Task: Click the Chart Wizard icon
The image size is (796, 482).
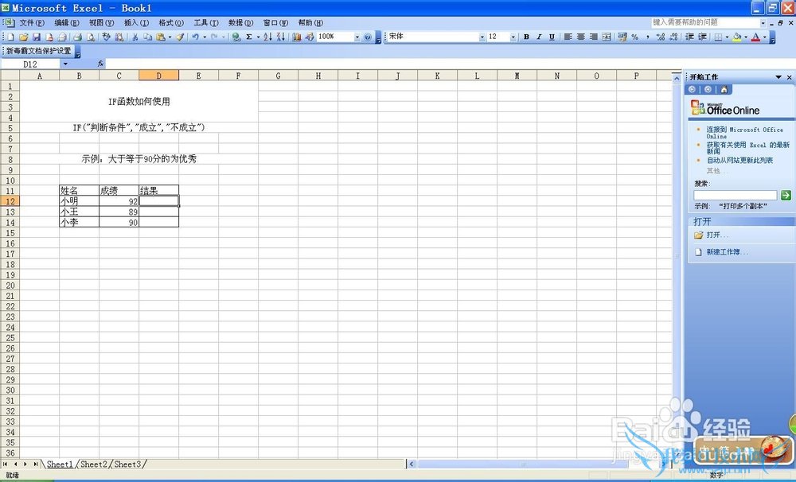Action: point(297,37)
